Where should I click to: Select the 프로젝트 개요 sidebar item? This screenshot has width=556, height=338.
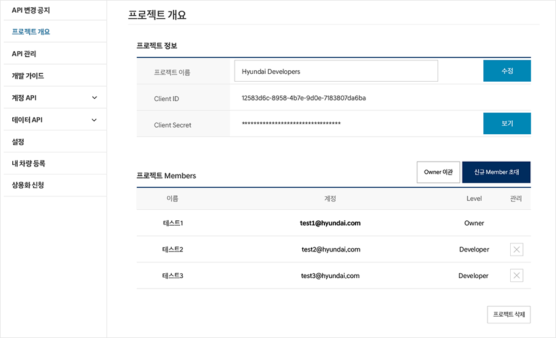(31, 32)
